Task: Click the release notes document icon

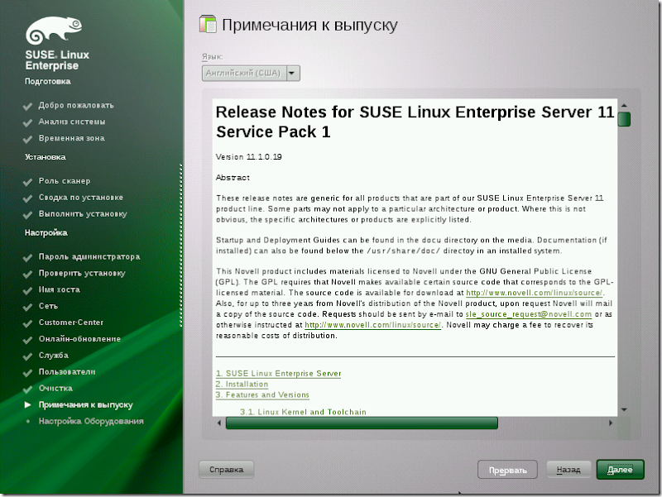Action: coord(208,24)
